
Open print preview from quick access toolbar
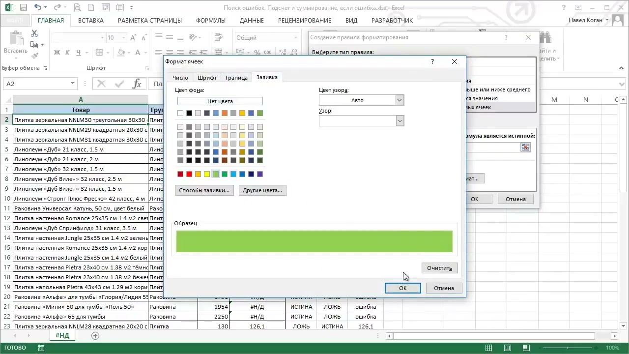pos(77,7)
